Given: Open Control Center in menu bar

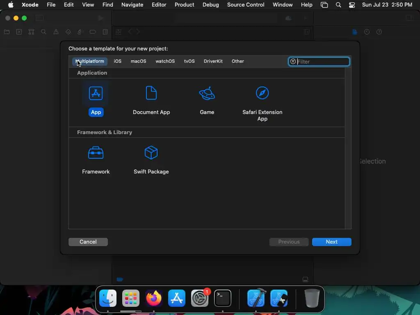Looking at the screenshot, I should (x=352, y=5).
